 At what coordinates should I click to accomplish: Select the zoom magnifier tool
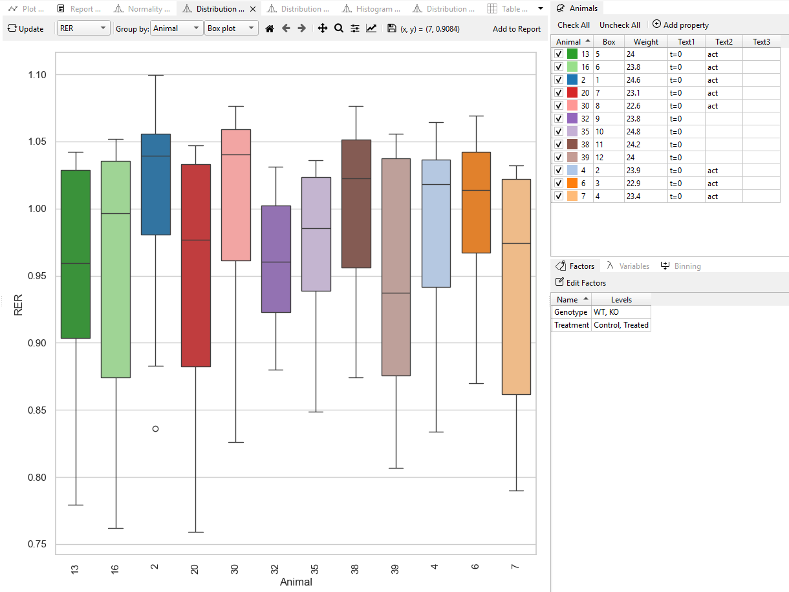click(x=339, y=28)
